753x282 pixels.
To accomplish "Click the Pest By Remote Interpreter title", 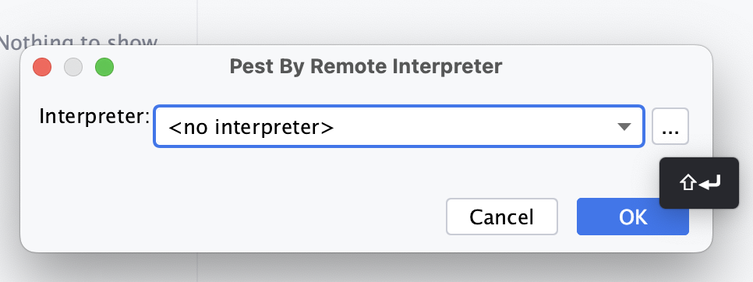I will click(x=366, y=66).
